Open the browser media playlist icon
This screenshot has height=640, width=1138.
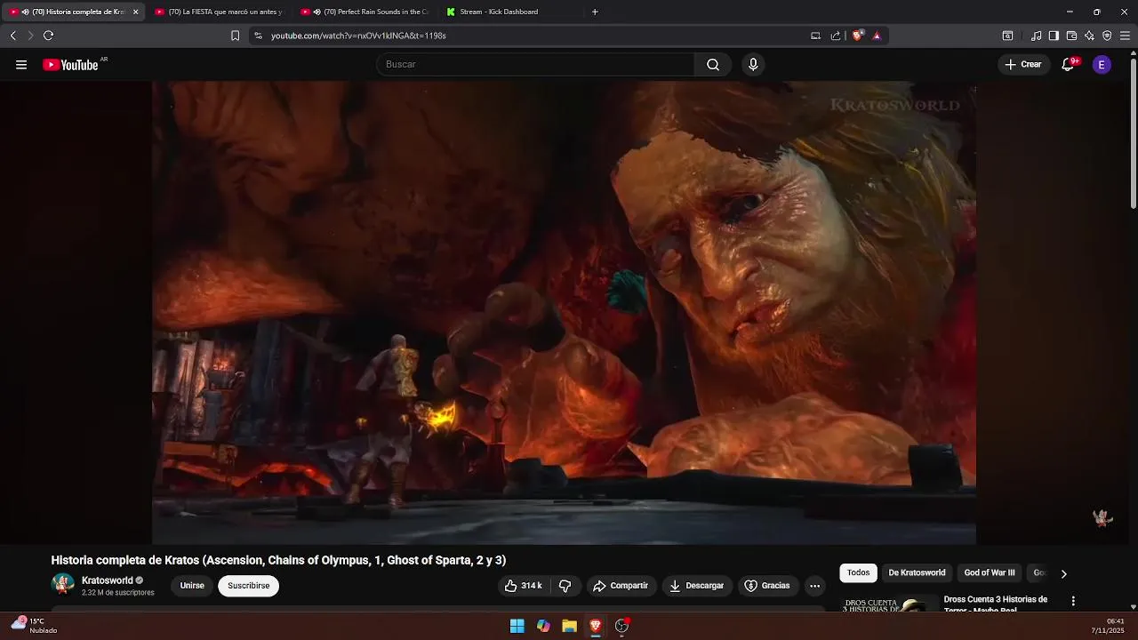point(1036,36)
